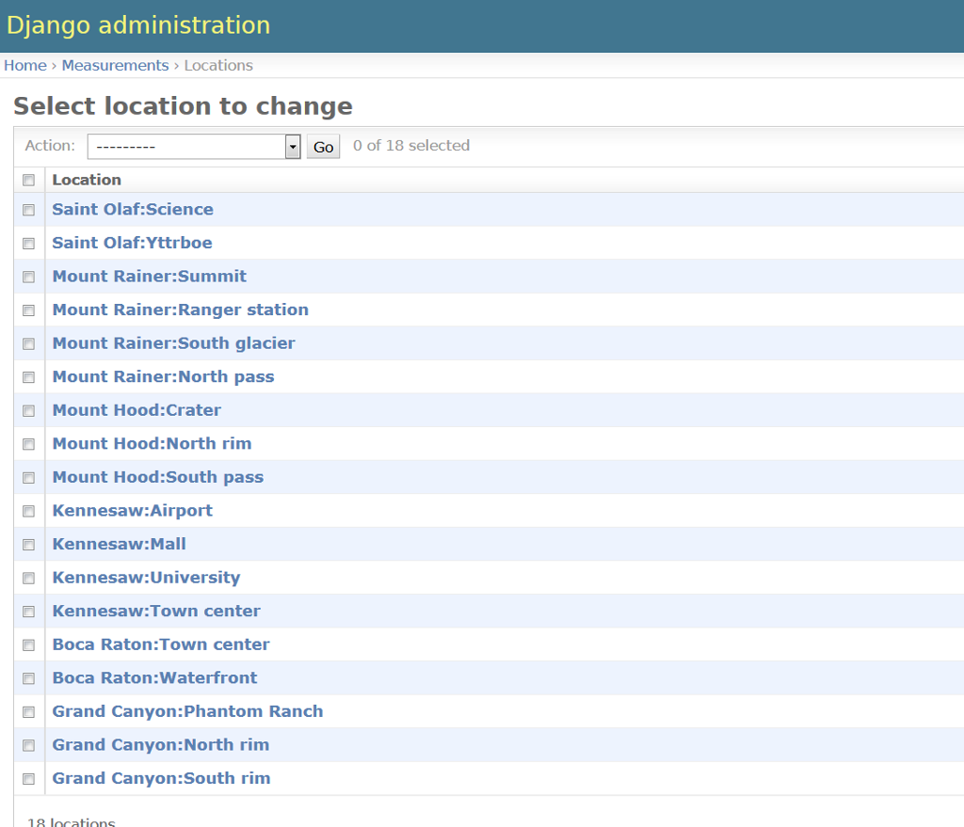The image size is (964, 827).
Task: Open the Mount Hood:Crater location
Action: [137, 410]
